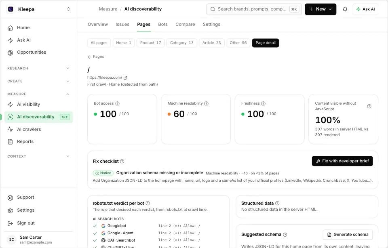Click the Reports document icon
Screen dimensions: 388x248
10,142
